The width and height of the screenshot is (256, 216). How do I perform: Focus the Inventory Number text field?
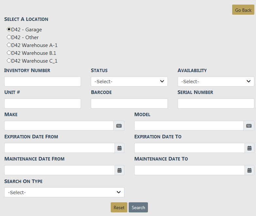pos(42,82)
